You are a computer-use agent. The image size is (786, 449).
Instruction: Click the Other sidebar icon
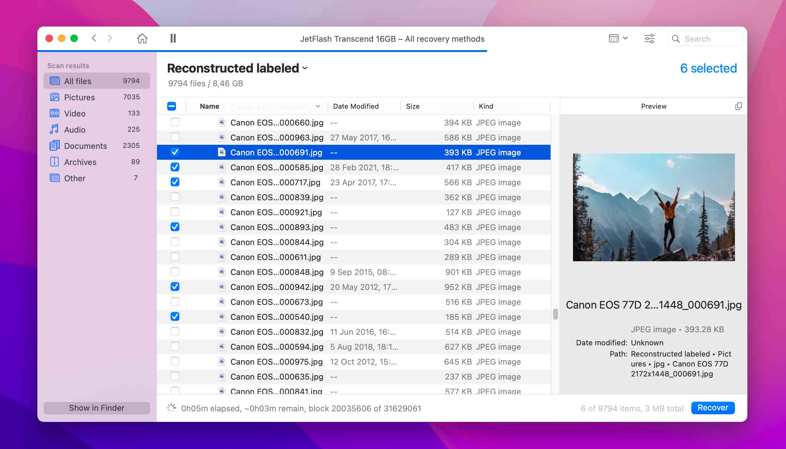[55, 178]
